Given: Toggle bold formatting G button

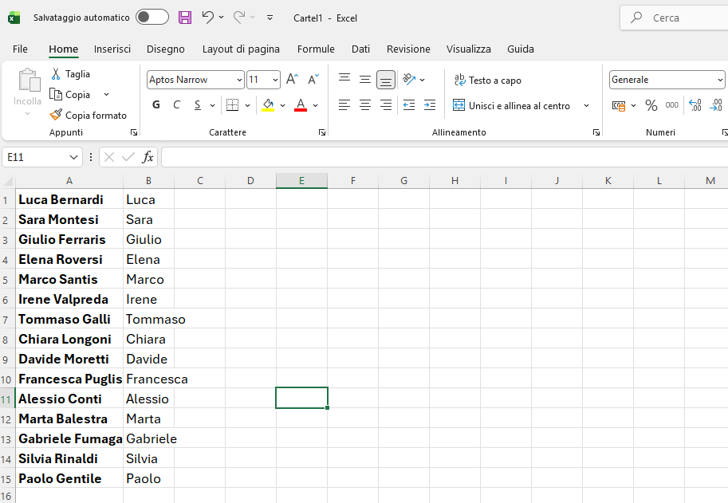Looking at the screenshot, I should [156, 105].
